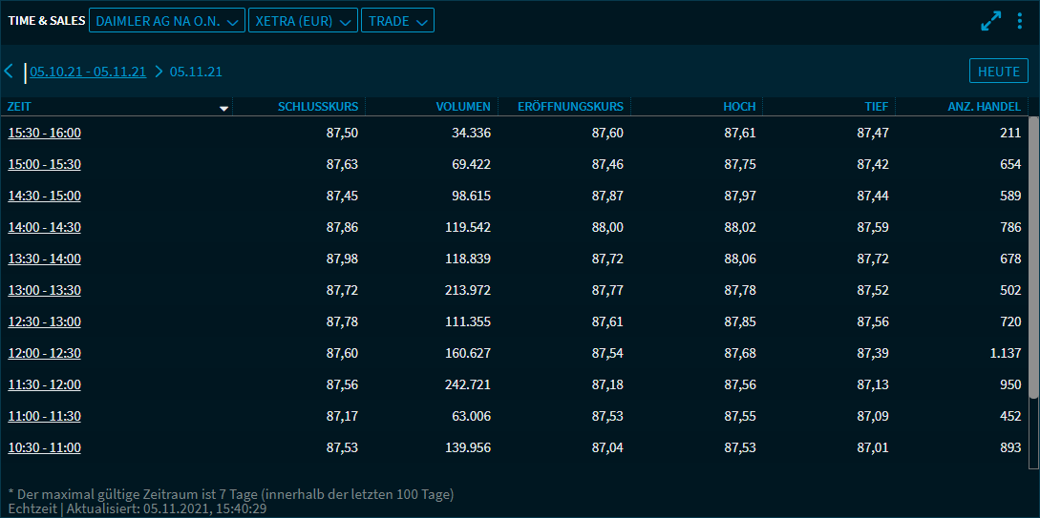
Task: Click the 05.11.21 breadcrumb date
Action: (x=196, y=71)
